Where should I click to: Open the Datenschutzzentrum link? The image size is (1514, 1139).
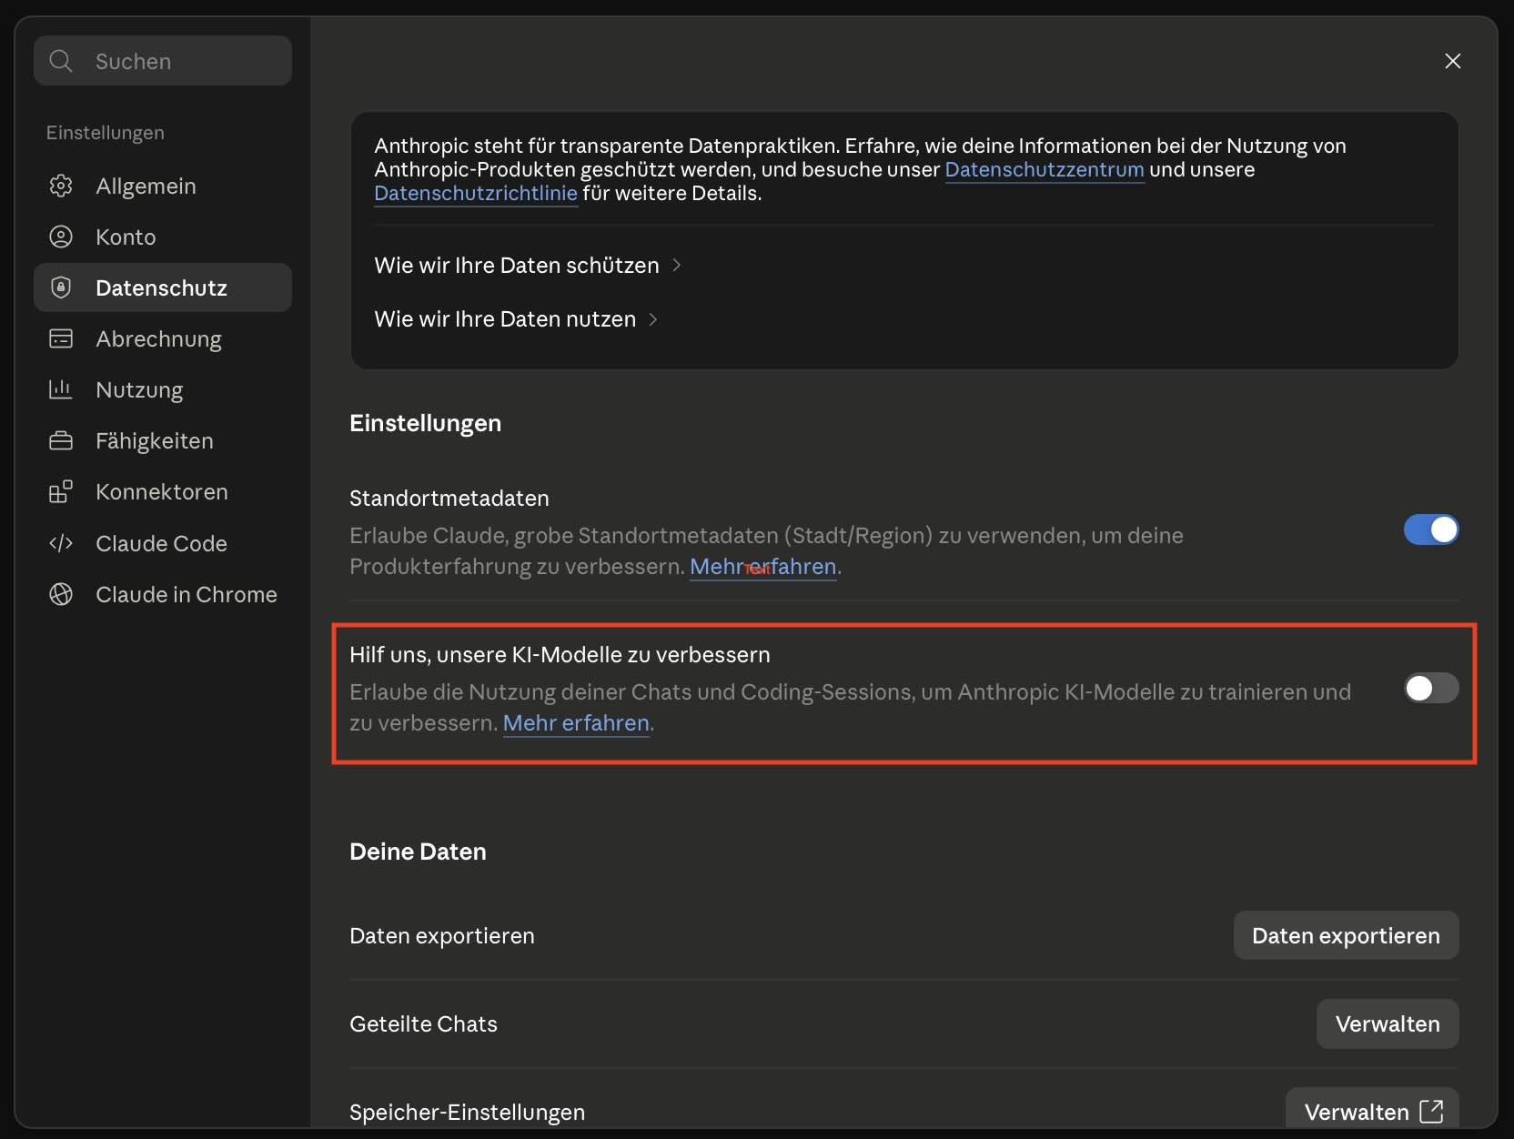tap(1045, 169)
